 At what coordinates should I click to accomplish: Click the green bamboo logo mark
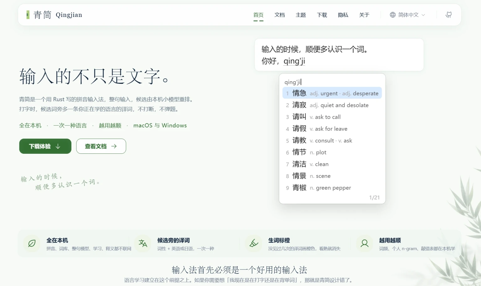(x=28, y=15)
